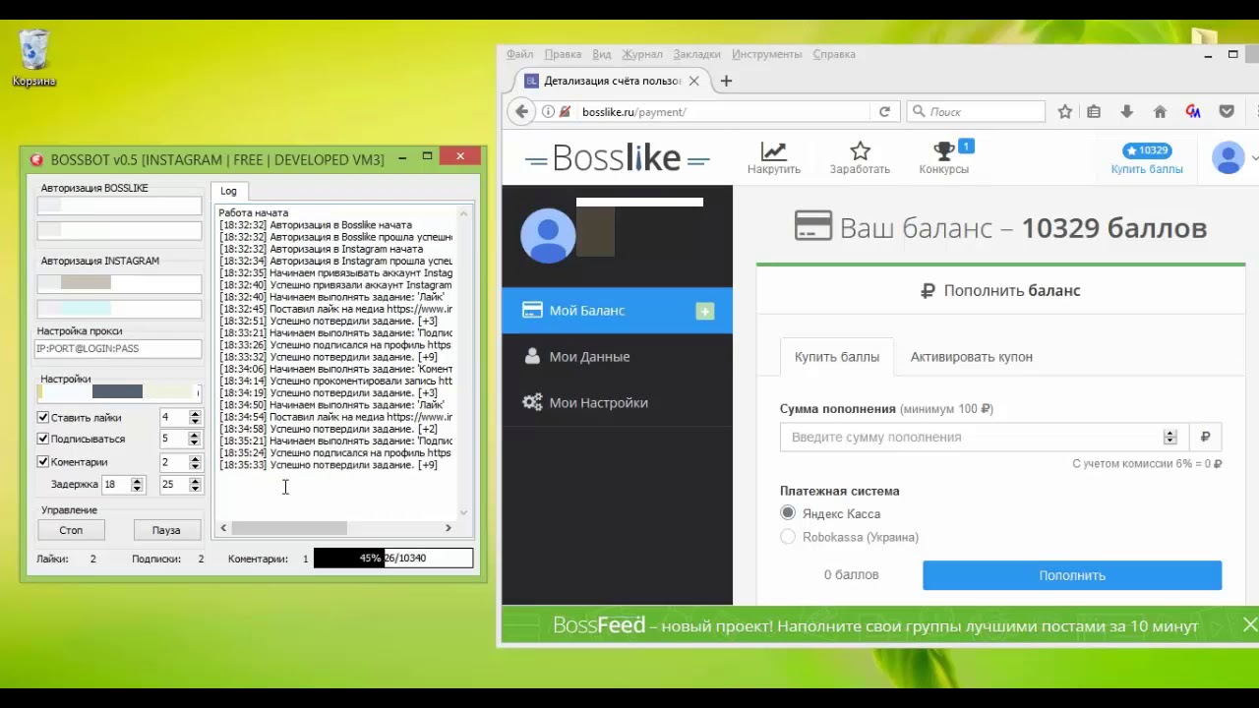This screenshot has width=1259, height=708.
Task: Click the first BOSSLIKE login field
Action: coord(119,206)
